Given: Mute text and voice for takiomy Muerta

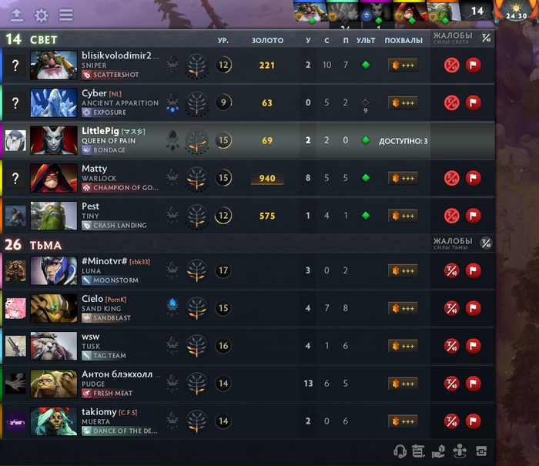Looking at the screenshot, I should coord(451,421).
